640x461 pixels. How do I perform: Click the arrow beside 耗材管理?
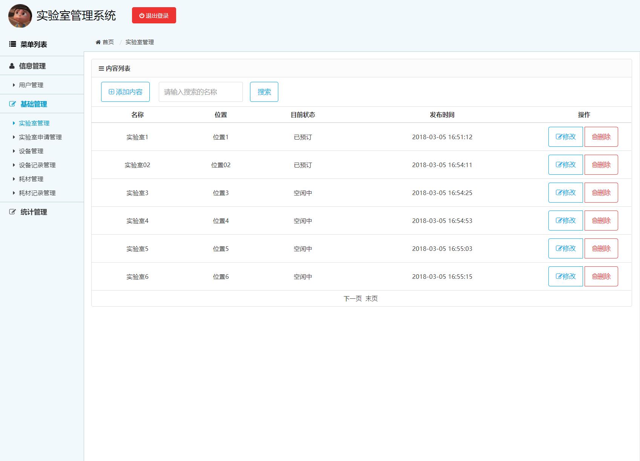[x=14, y=179]
